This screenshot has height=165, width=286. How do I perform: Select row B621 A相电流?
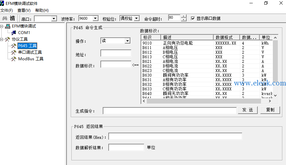click(207, 62)
